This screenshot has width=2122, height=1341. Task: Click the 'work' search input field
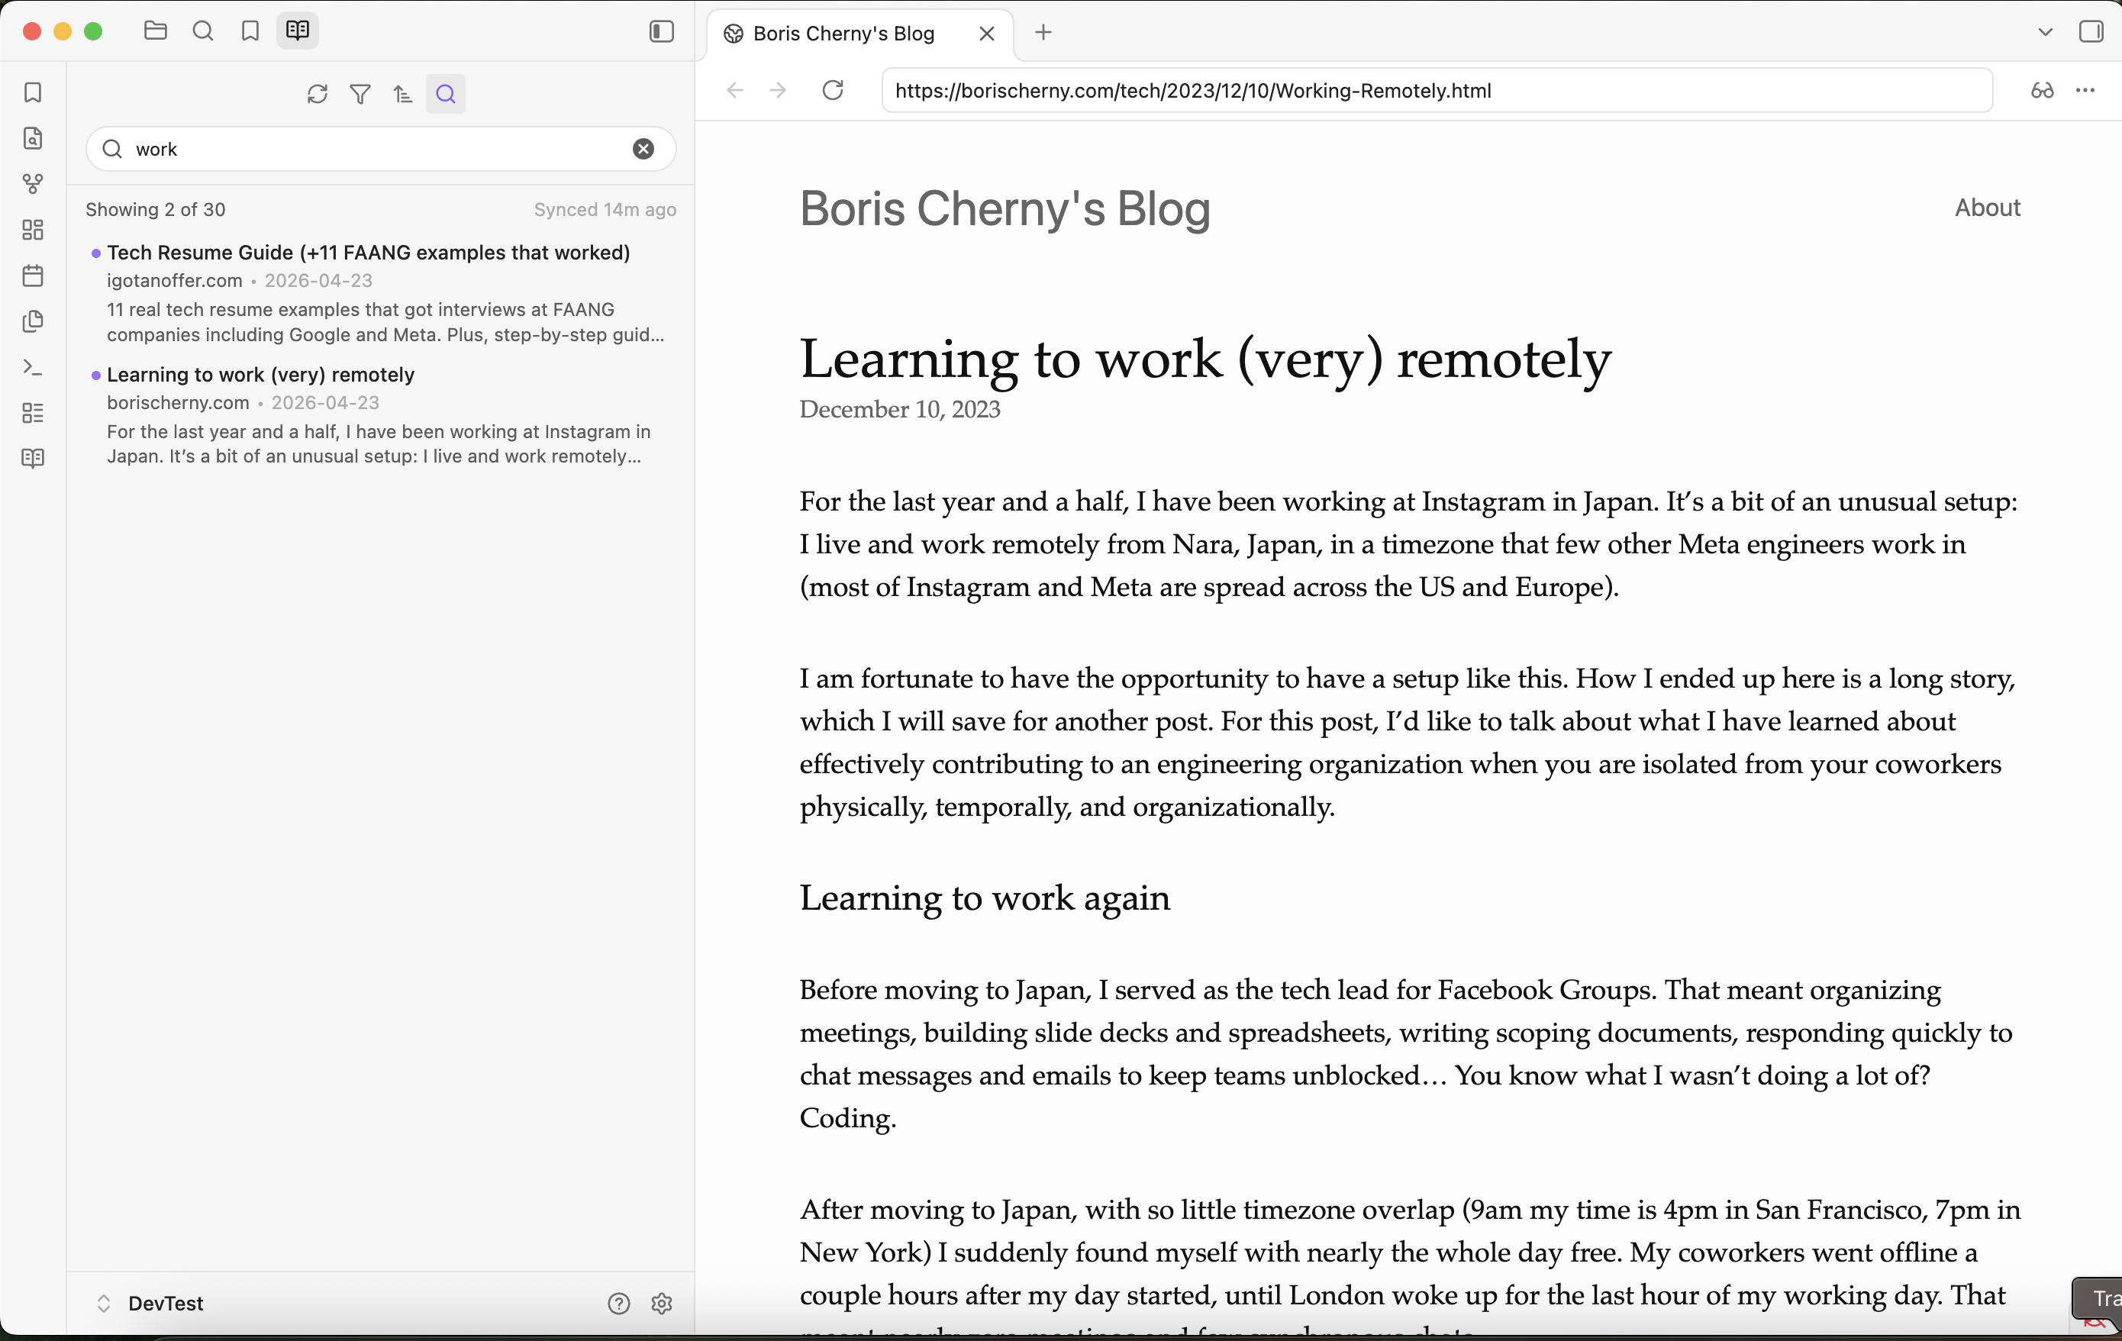(381, 149)
